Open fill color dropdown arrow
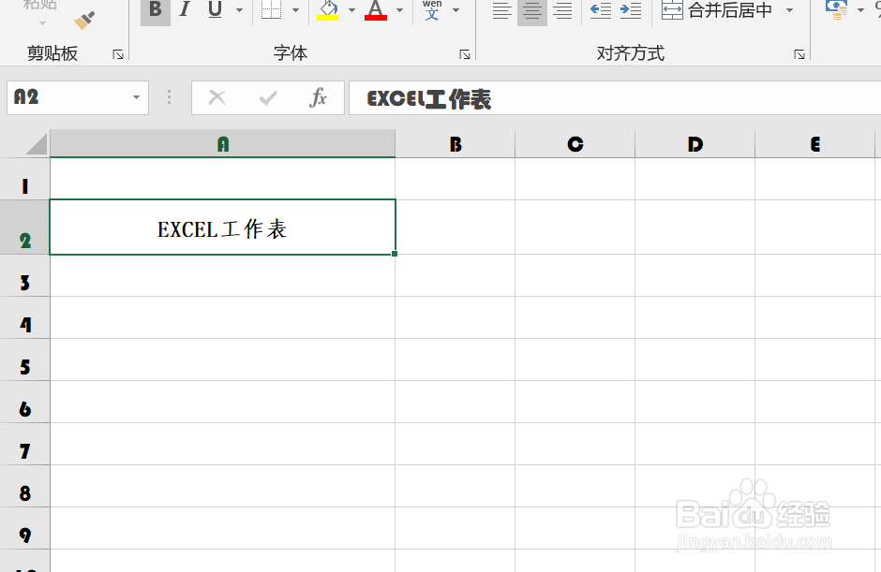 coord(351,10)
